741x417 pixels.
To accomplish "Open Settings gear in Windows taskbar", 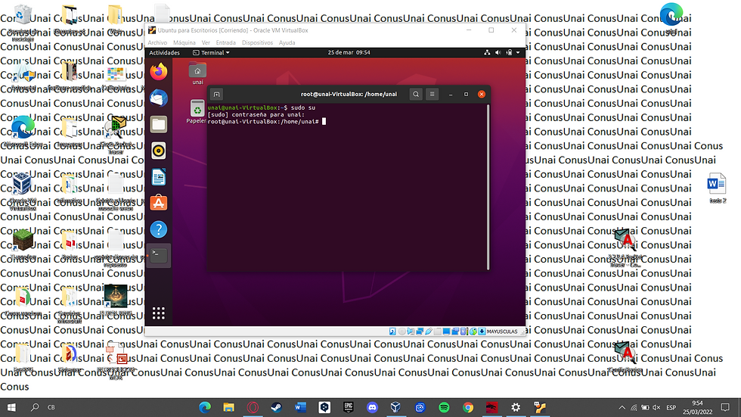I will tap(516, 407).
